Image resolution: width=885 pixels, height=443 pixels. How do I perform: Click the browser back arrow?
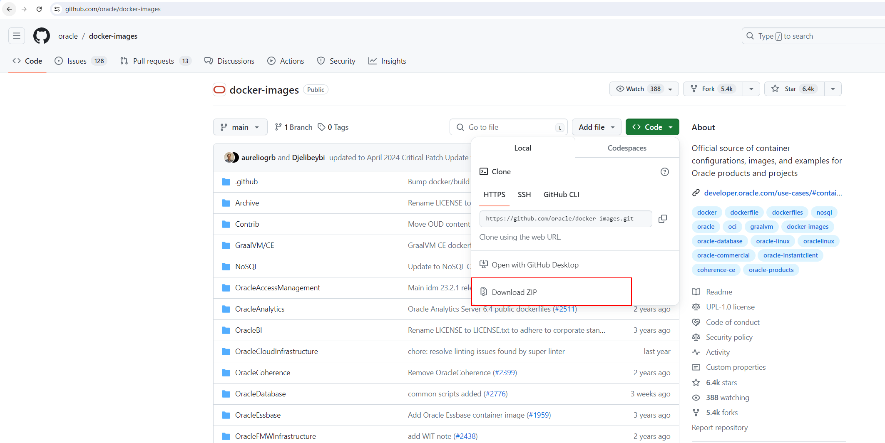(9, 9)
